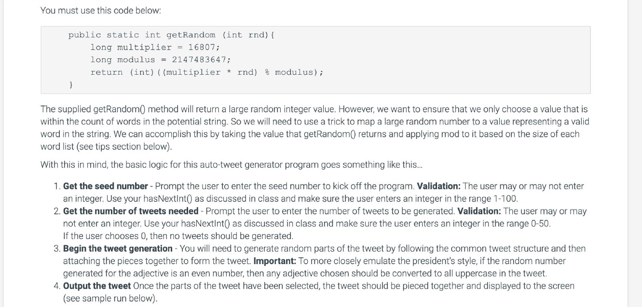642x307 pixels.
Task: Click the "(see sample run below)." text
Action: pos(110,299)
